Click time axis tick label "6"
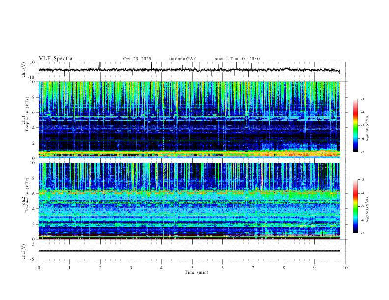The width and height of the screenshot is (389, 300). [x=222, y=268]
